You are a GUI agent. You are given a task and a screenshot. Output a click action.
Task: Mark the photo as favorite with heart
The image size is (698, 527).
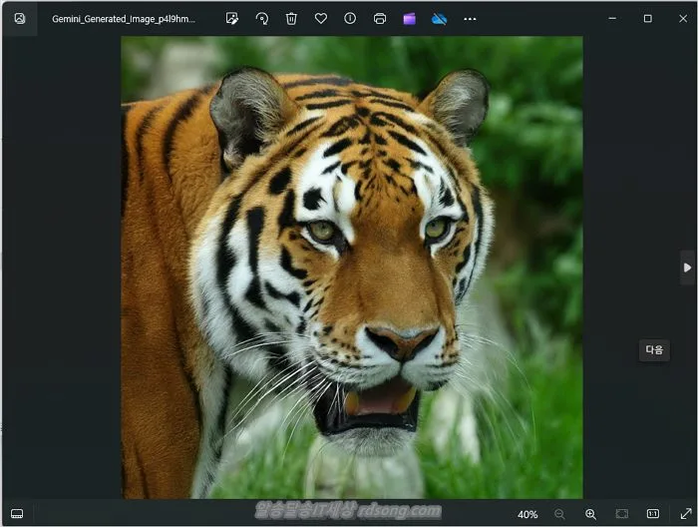click(x=321, y=19)
